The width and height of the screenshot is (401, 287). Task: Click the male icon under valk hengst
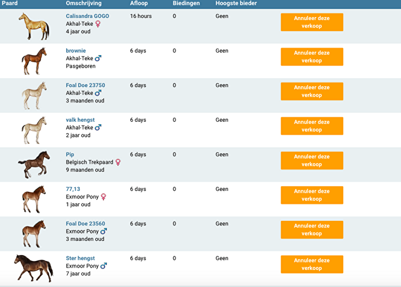pyautogui.click(x=98, y=127)
